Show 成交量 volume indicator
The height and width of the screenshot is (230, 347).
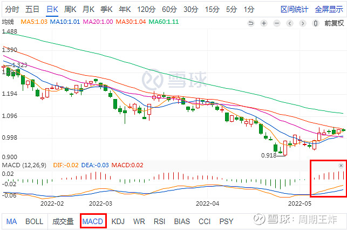(63, 221)
